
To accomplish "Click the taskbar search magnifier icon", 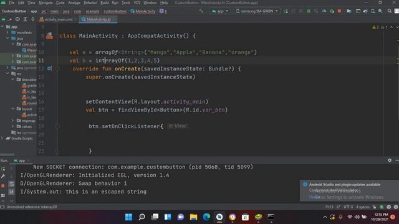I will pyautogui.click(x=142, y=217).
